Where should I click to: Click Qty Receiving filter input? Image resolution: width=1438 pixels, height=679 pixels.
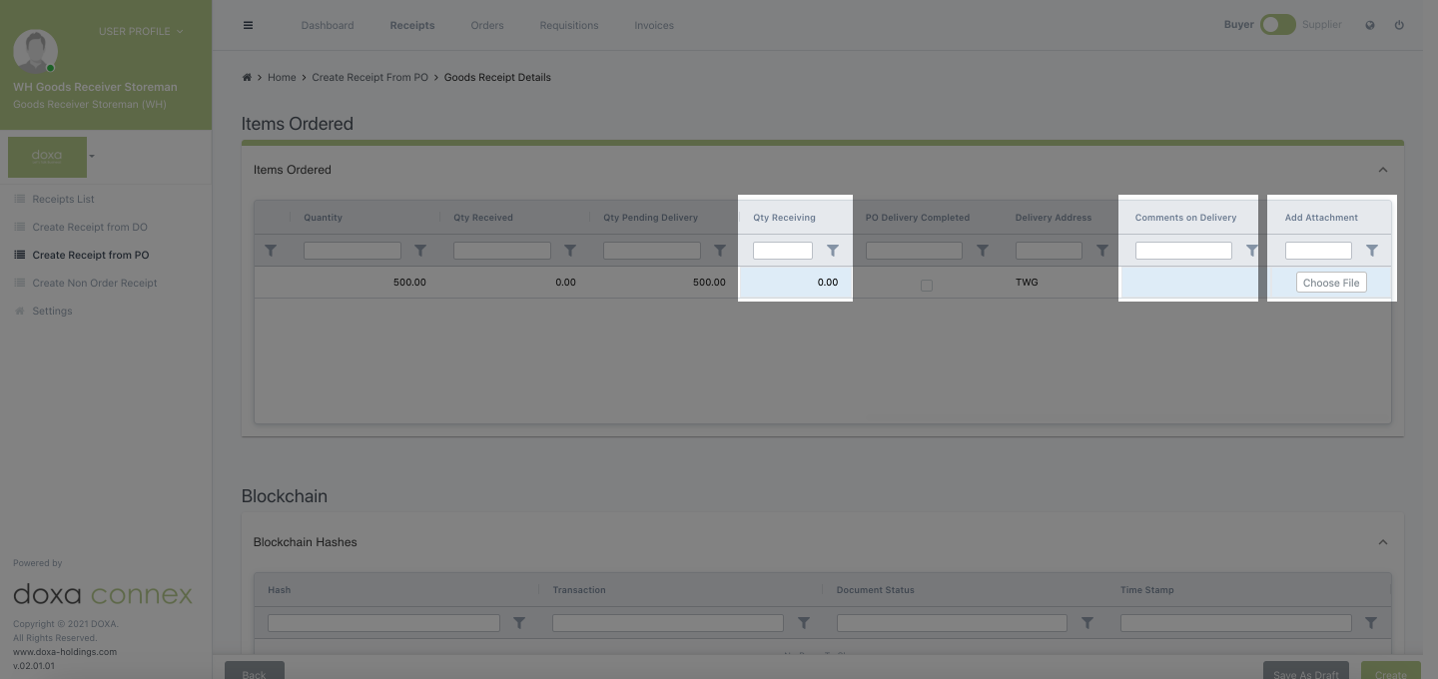[783, 251]
